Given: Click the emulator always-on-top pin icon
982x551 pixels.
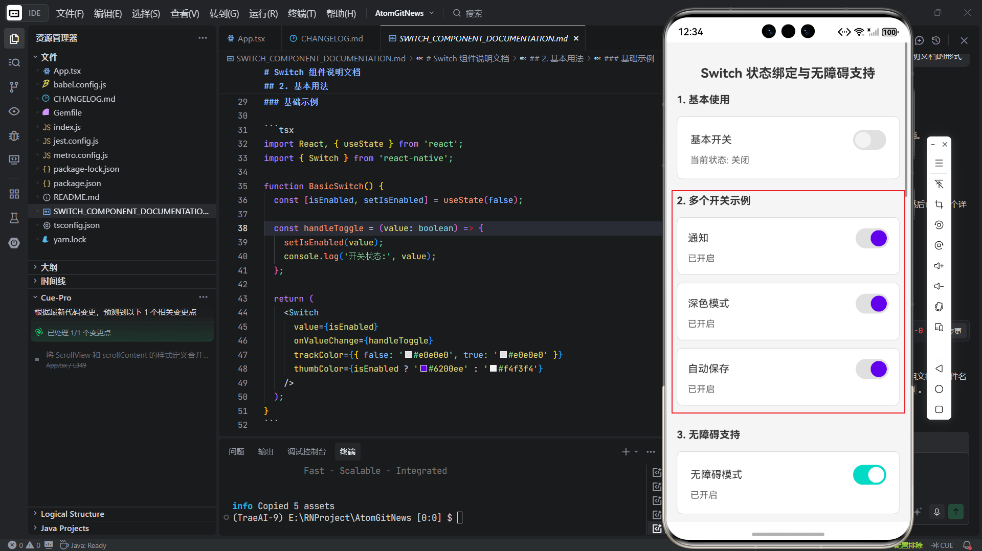Looking at the screenshot, I should pyautogui.click(x=939, y=184).
